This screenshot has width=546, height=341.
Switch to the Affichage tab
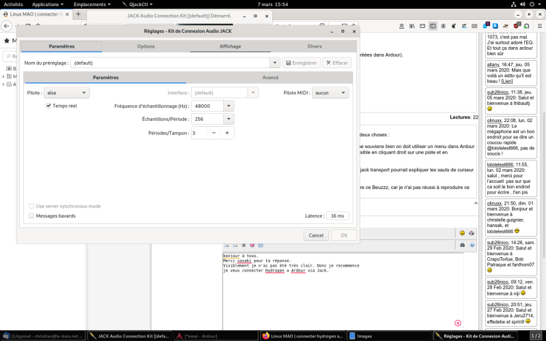(230, 46)
